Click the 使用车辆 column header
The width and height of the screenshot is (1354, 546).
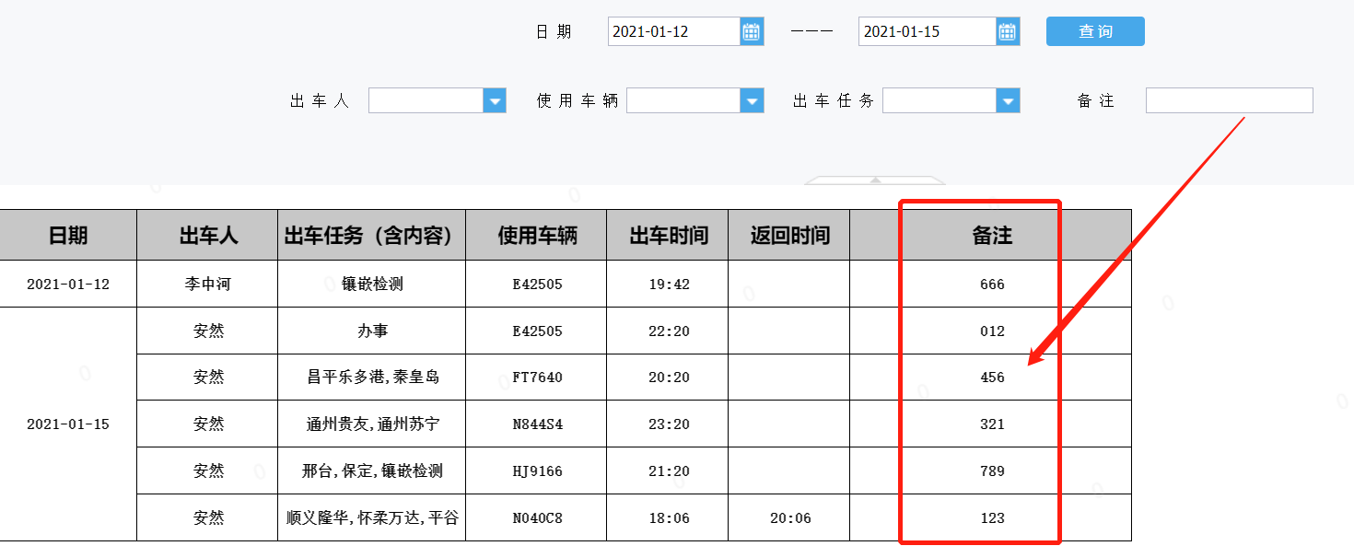click(x=537, y=235)
